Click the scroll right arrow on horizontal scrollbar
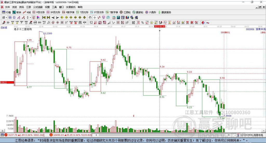This screenshot has width=266, height=143. tap(229, 135)
